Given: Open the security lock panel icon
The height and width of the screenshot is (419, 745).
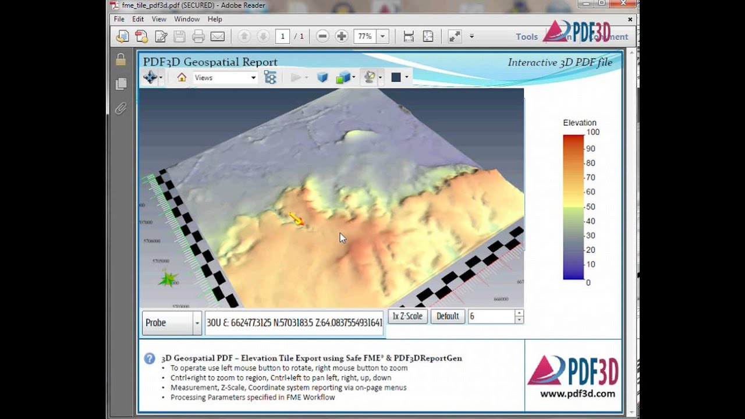Looking at the screenshot, I should pyautogui.click(x=120, y=59).
